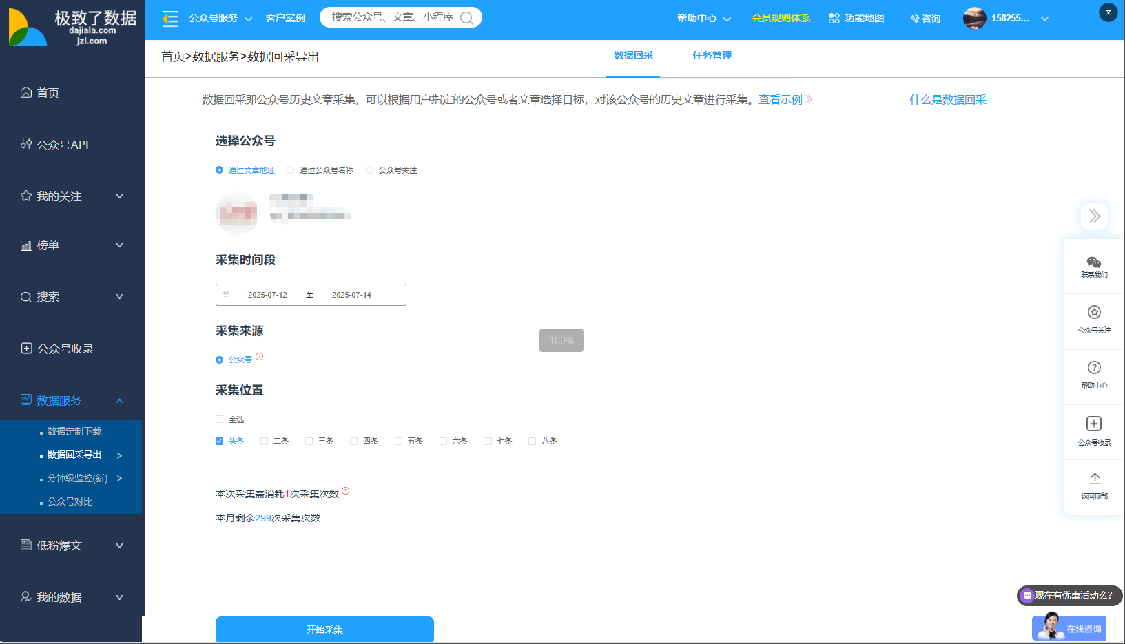Viewport: 1125px width, 644px height.
Task: Click the help icon beside 采集次数 text
Action: (346, 491)
